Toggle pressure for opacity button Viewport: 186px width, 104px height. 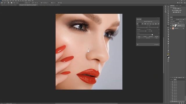[33, 3]
